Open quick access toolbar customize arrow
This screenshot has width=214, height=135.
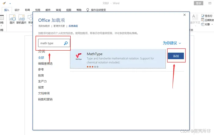click(x=10, y=3)
